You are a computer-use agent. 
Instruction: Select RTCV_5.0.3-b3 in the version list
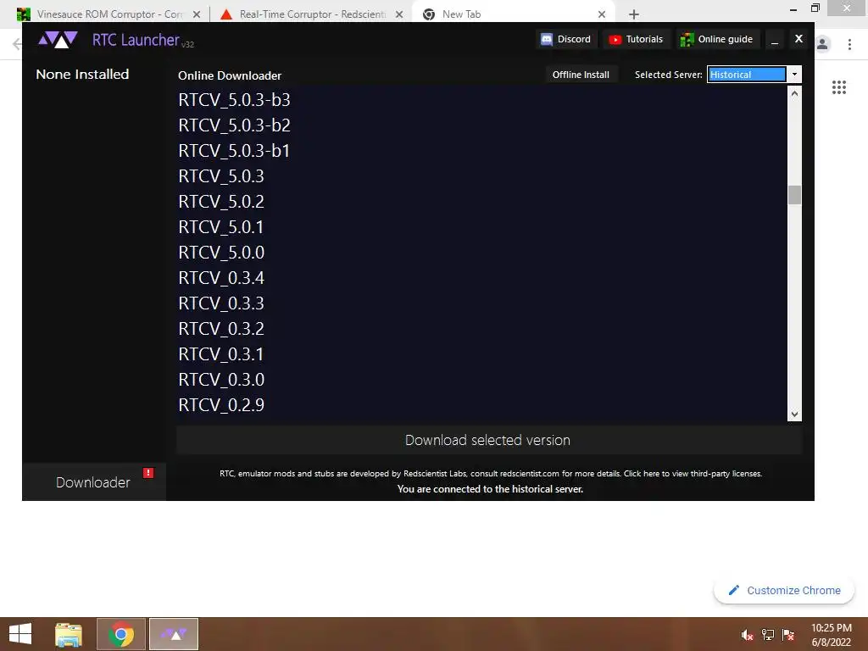234,100
